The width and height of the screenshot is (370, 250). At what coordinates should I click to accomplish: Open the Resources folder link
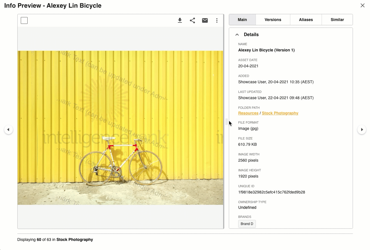[248, 113]
